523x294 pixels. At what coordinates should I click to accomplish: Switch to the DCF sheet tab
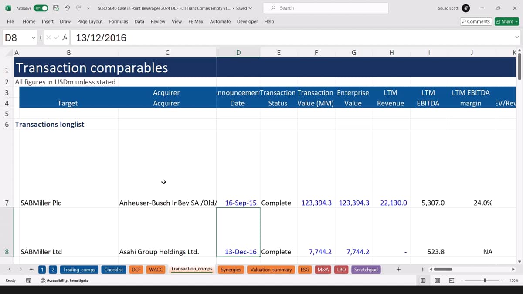click(x=136, y=270)
